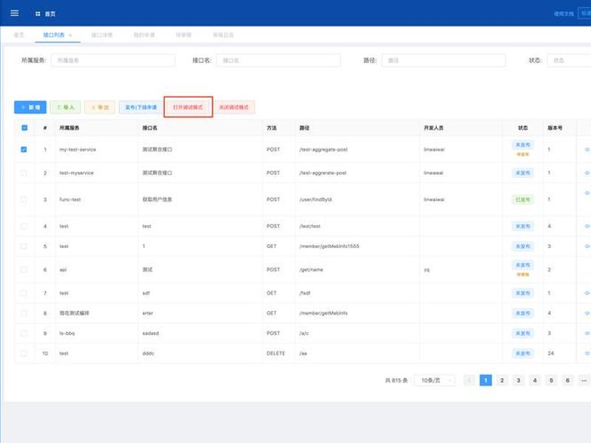This screenshot has width=591, height=443.
Task: Focus the 所属服务 filter input
Action: (113, 61)
